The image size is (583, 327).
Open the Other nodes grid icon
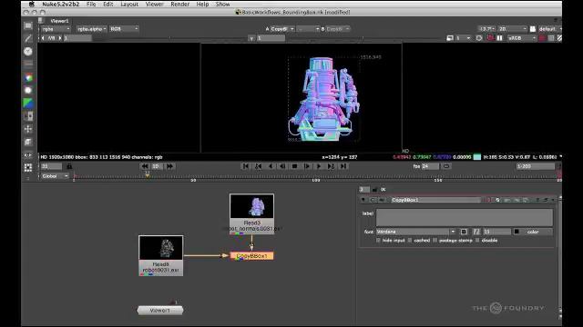(x=28, y=167)
